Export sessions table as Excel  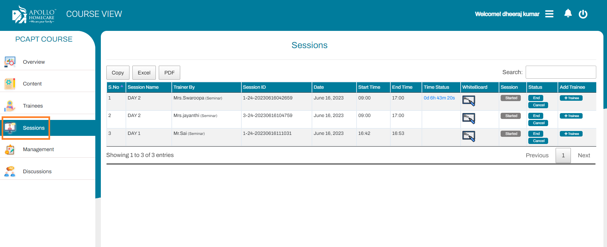click(x=144, y=73)
